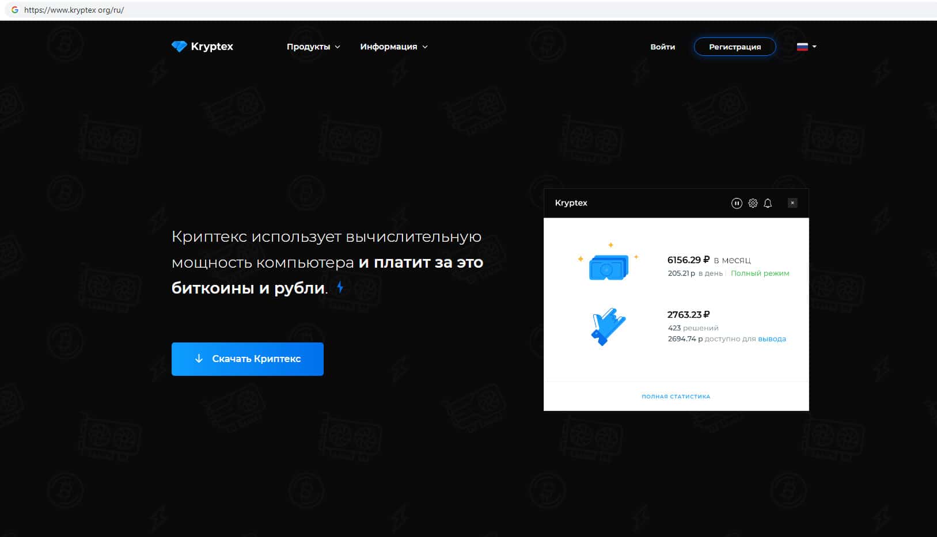The image size is (937, 537).
Task: Expand the Продукты dropdown menu
Action: (x=313, y=47)
